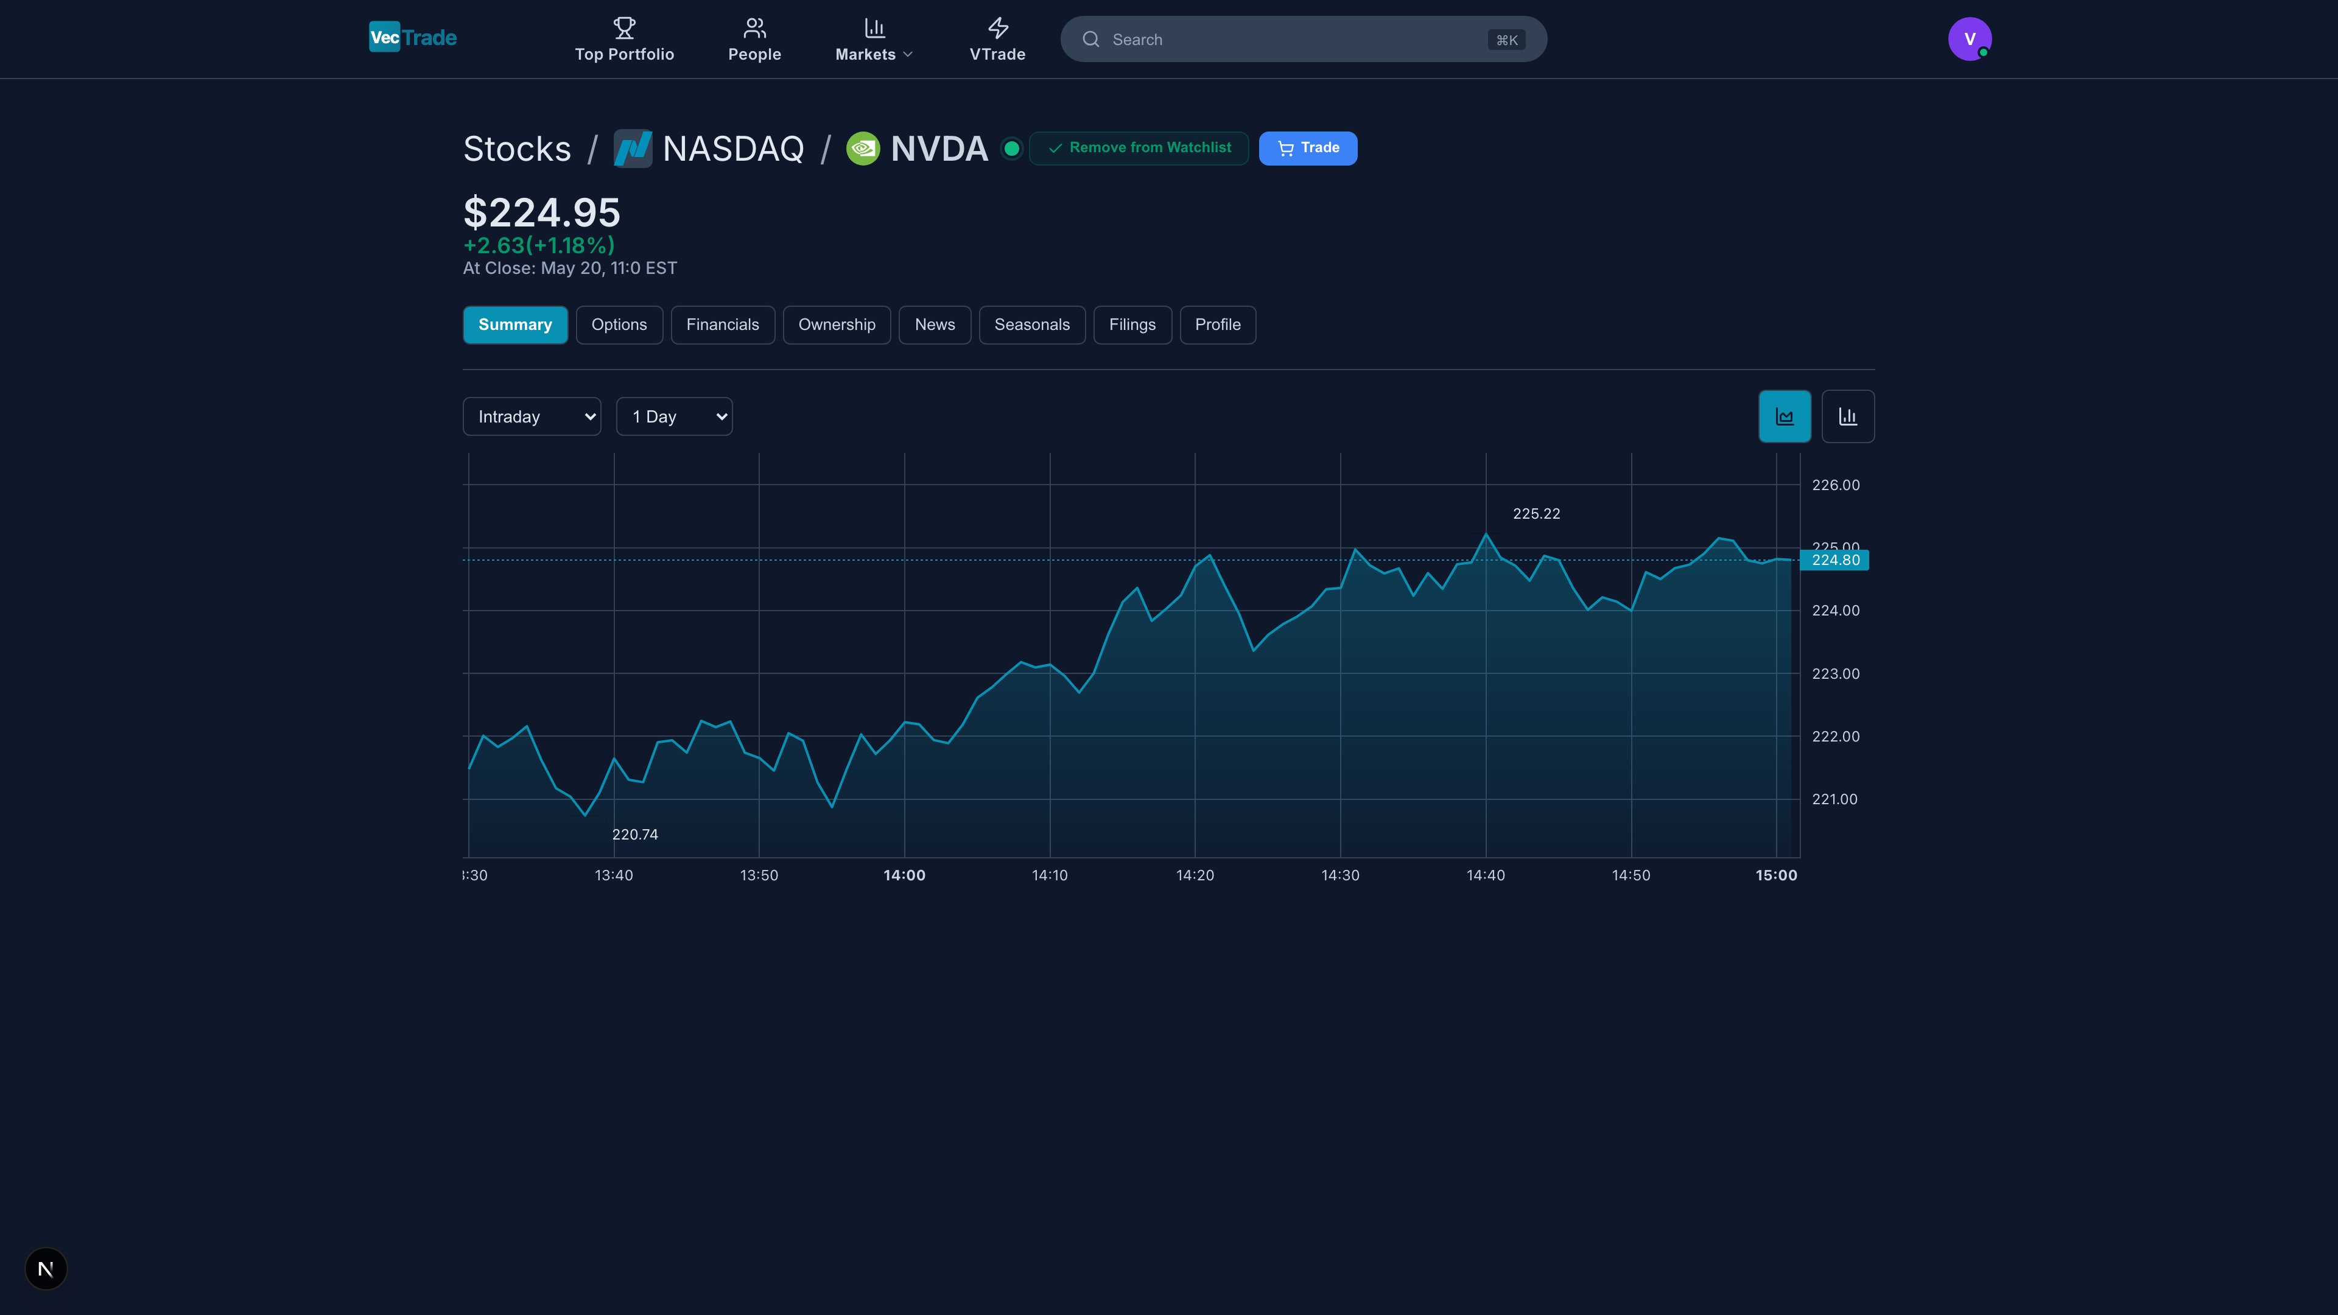Click the 224.80 current price marker
The height and width of the screenshot is (1315, 2338).
tap(1834, 560)
